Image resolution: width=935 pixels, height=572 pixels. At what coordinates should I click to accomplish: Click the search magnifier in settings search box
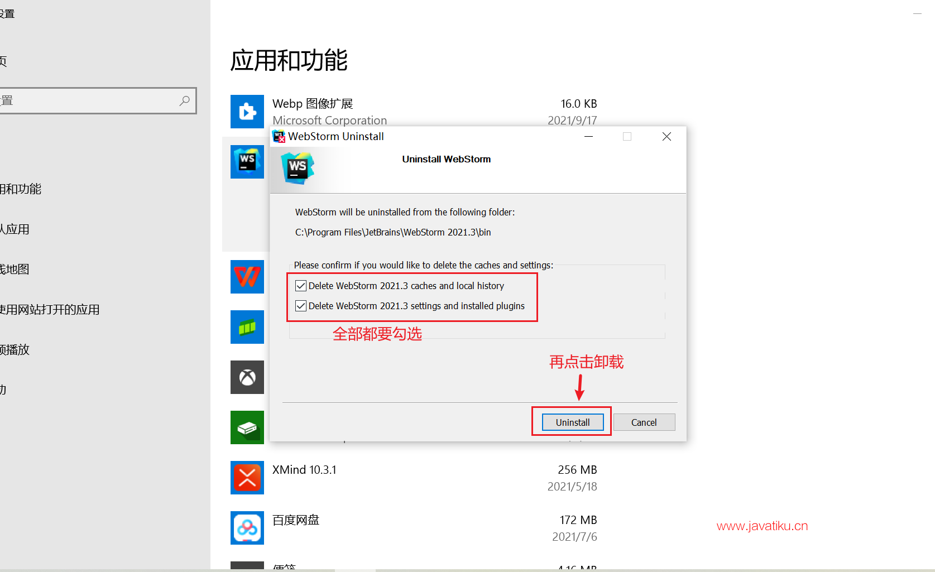point(185,100)
